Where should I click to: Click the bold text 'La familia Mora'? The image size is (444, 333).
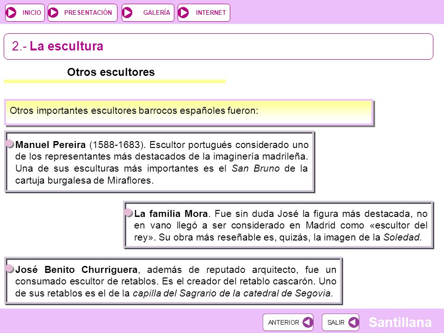[x=171, y=214]
